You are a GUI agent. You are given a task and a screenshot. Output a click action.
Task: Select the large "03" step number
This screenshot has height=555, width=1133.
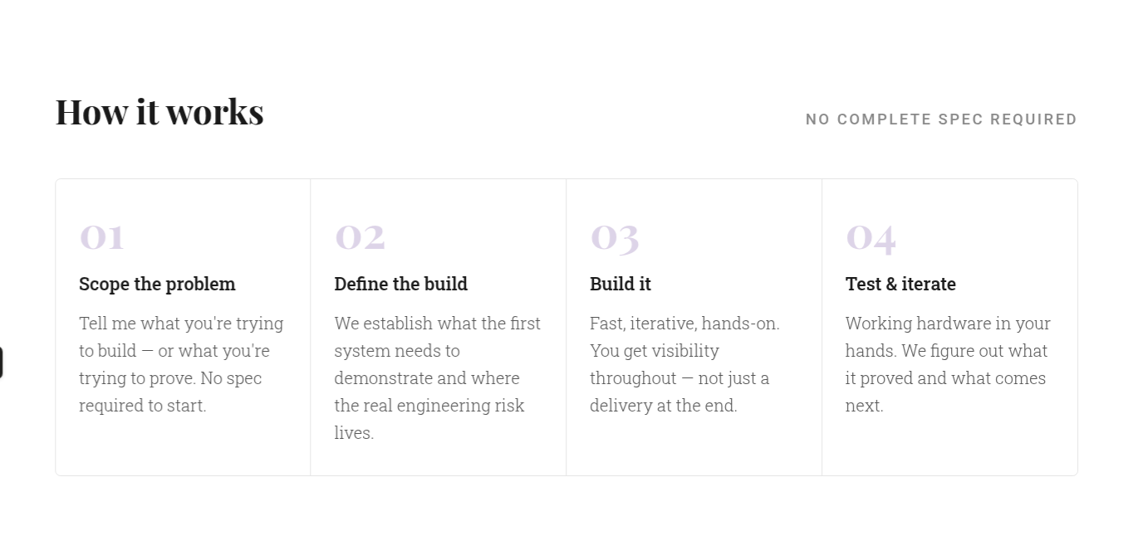615,237
